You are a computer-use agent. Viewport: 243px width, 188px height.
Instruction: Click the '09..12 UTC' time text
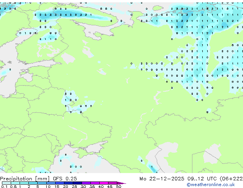202,179
